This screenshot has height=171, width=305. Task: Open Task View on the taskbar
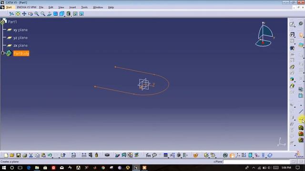[x=20, y=168]
